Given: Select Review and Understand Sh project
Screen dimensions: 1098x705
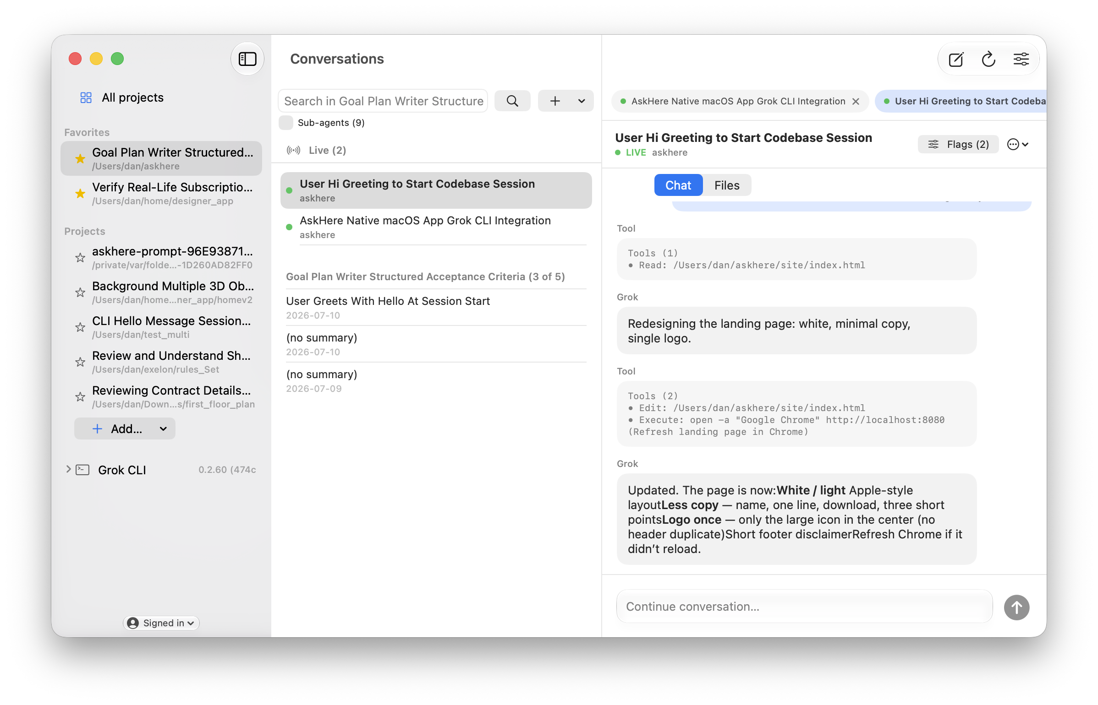Looking at the screenshot, I should click(x=161, y=362).
